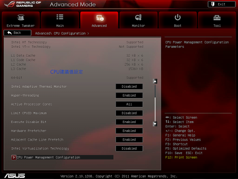Select the Intel Adaptive Thermal Monitor label

pos(39,87)
